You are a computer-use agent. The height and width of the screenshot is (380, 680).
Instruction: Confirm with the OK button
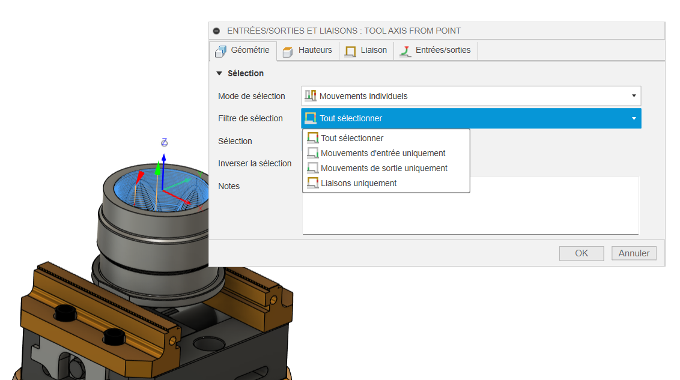pyautogui.click(x=581, y=253)
